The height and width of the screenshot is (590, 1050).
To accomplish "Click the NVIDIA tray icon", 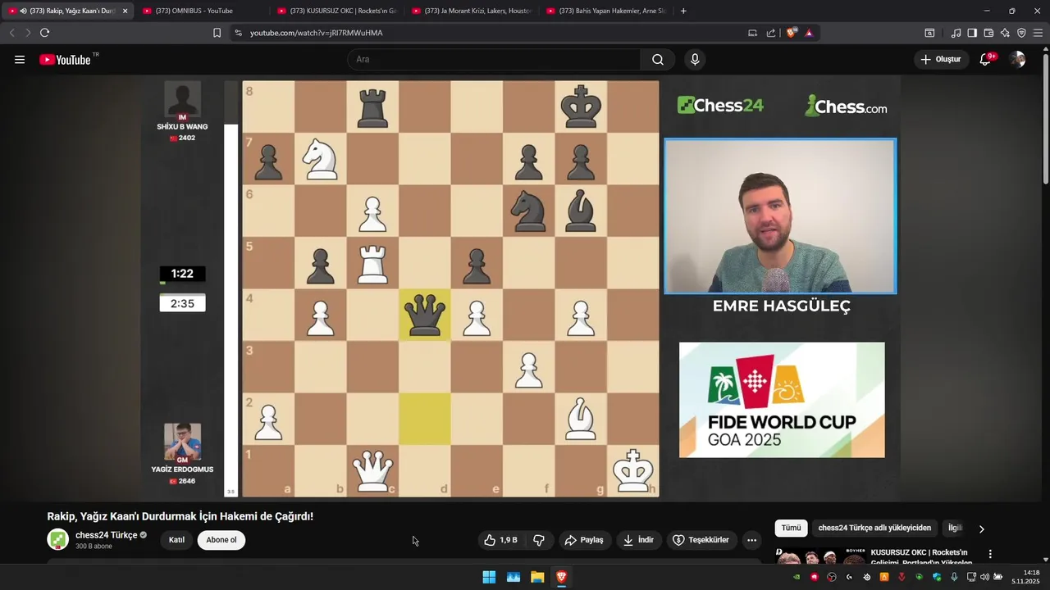I will 797,577.
